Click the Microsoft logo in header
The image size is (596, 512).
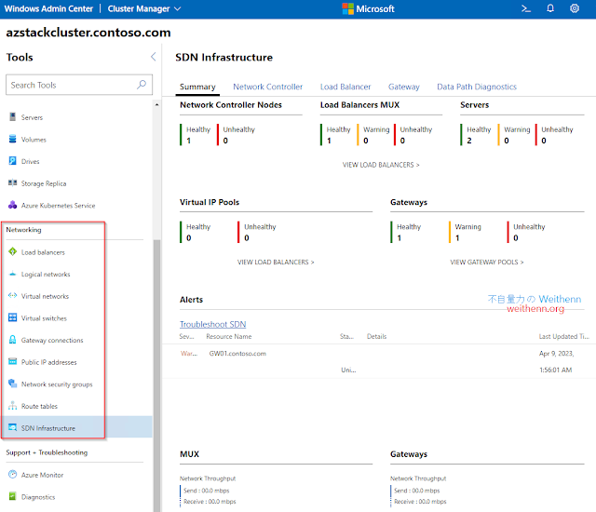[x=368, y=8]
